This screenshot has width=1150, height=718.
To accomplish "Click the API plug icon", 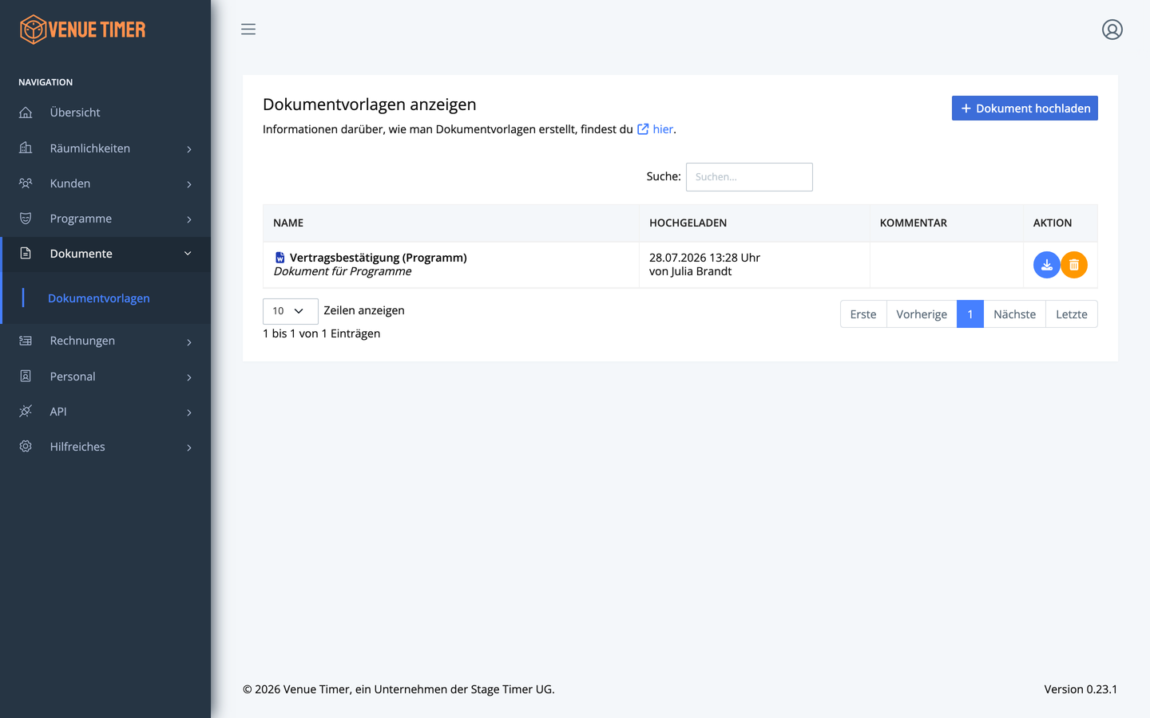I will [26, 411].
